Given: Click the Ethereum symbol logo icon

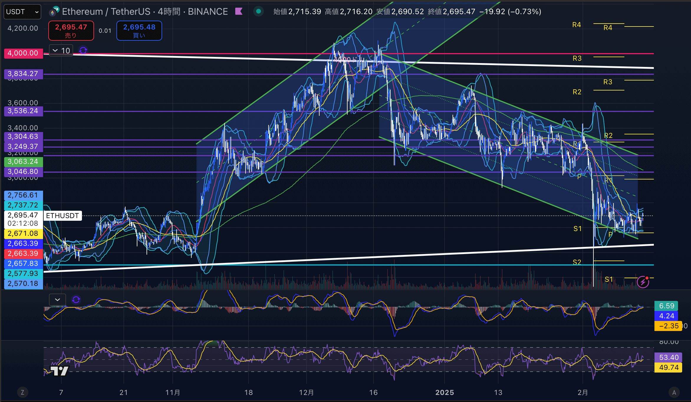Looking at the screenshot, I should [x=54, y=11].
